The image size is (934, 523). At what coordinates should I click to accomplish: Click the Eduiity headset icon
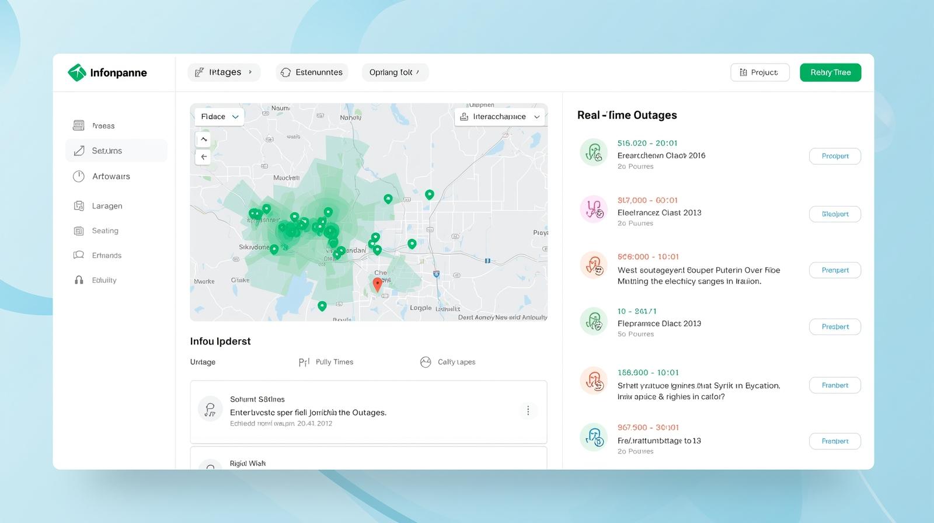click(x=79, y=280)
